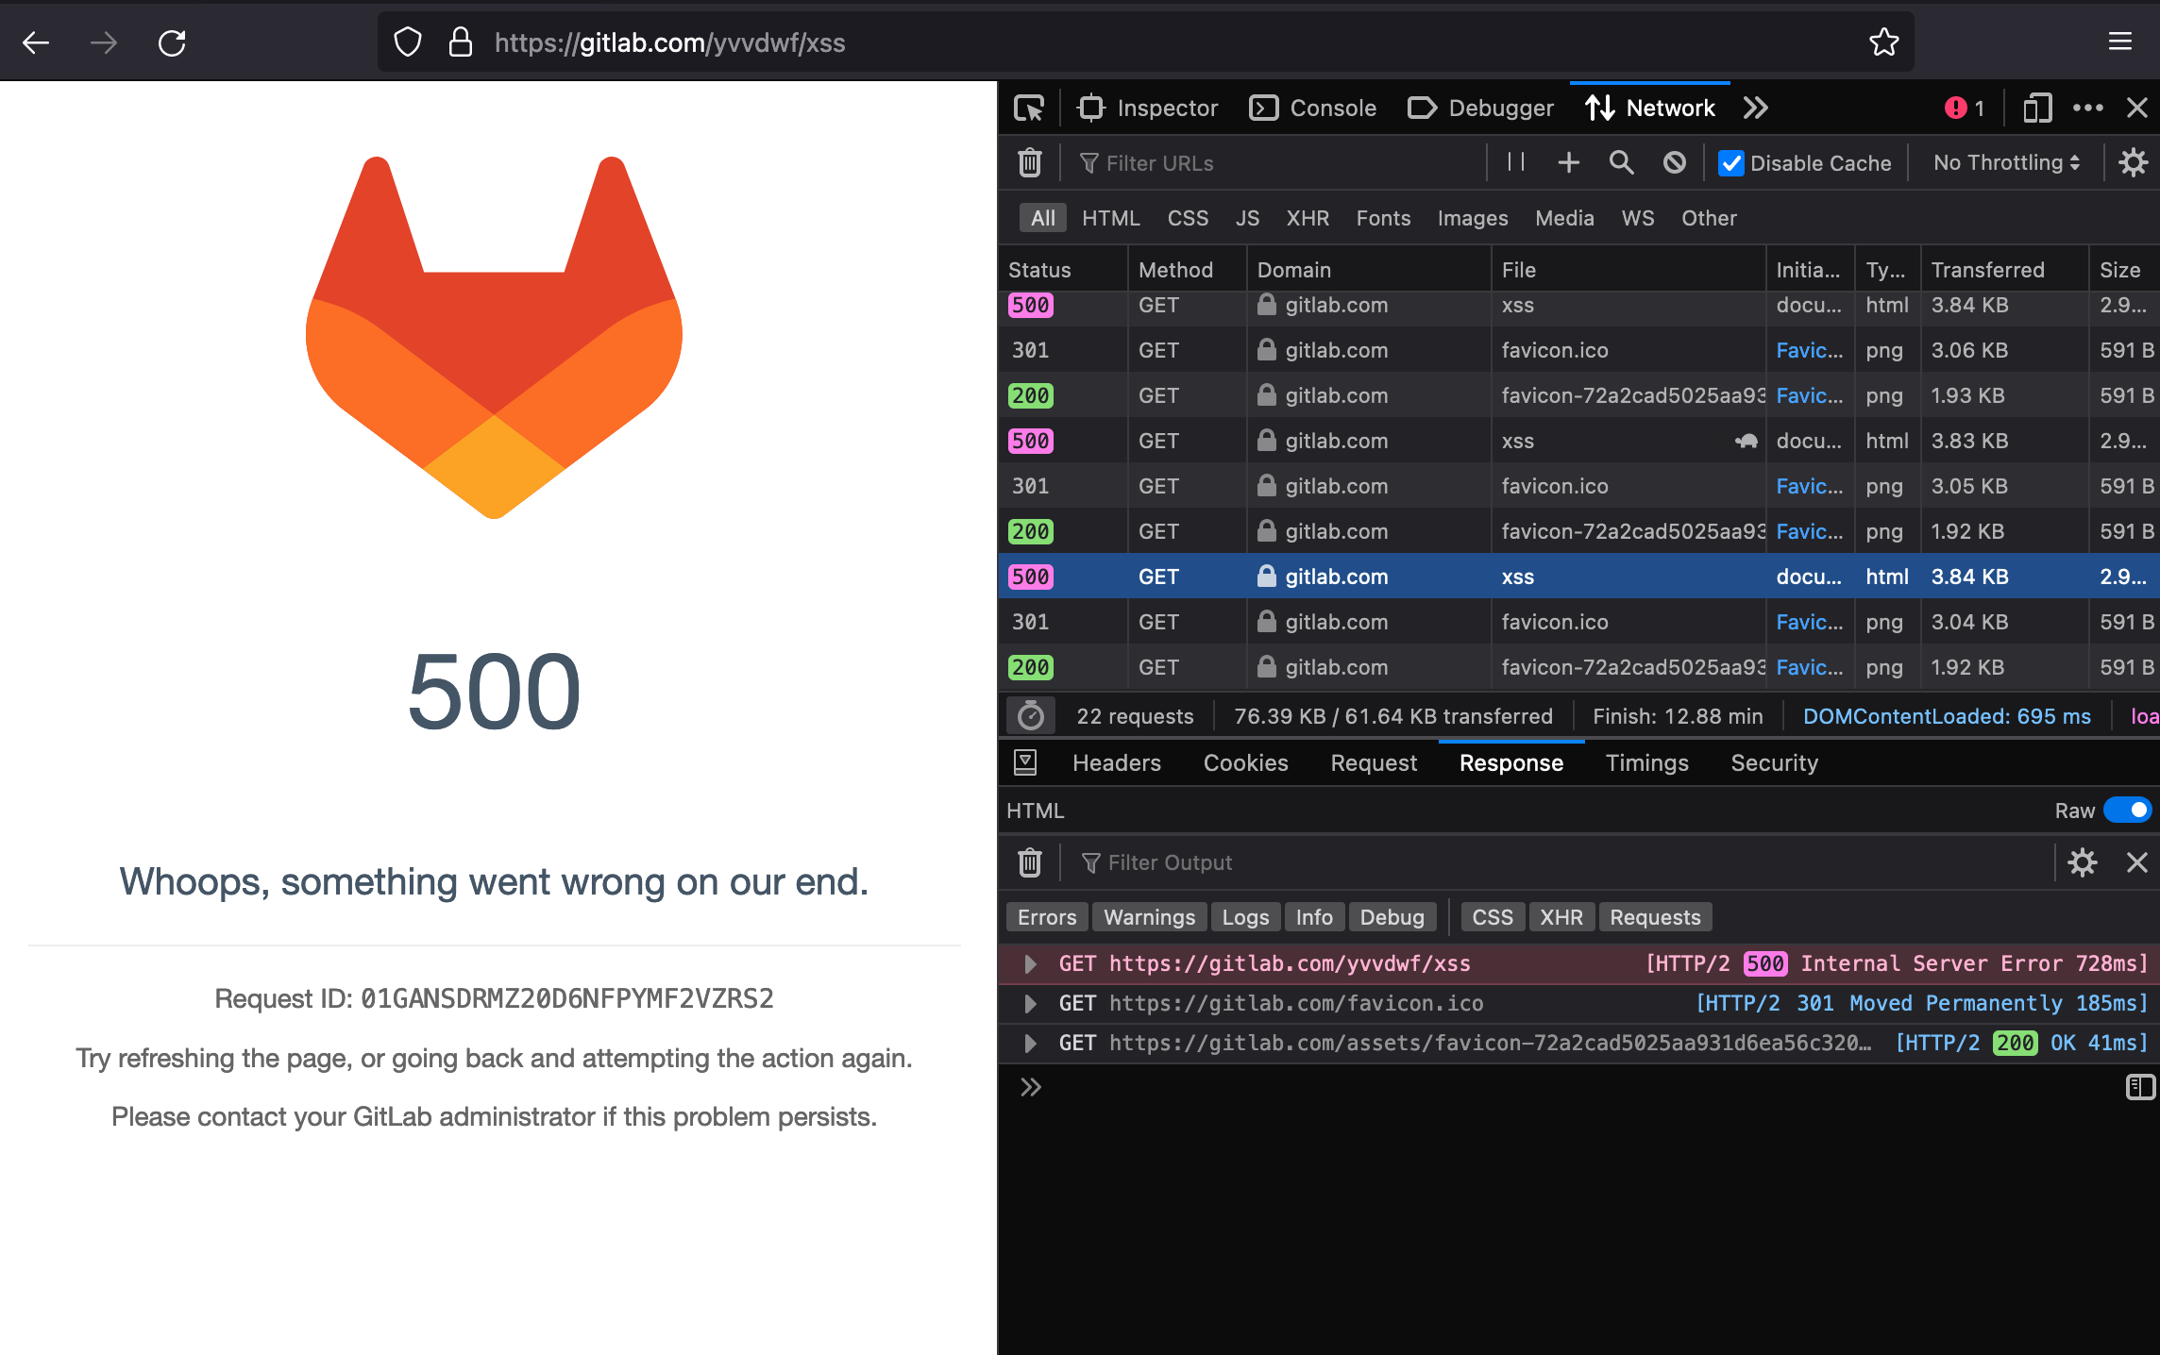Uncheck Disable Cache checkbox

click(1731, 163)
